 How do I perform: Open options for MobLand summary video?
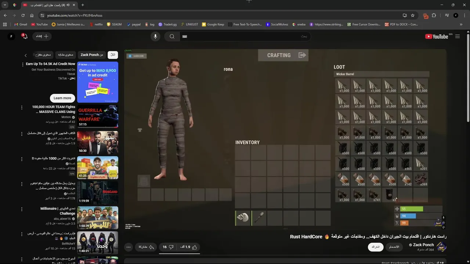coord(22,184)
